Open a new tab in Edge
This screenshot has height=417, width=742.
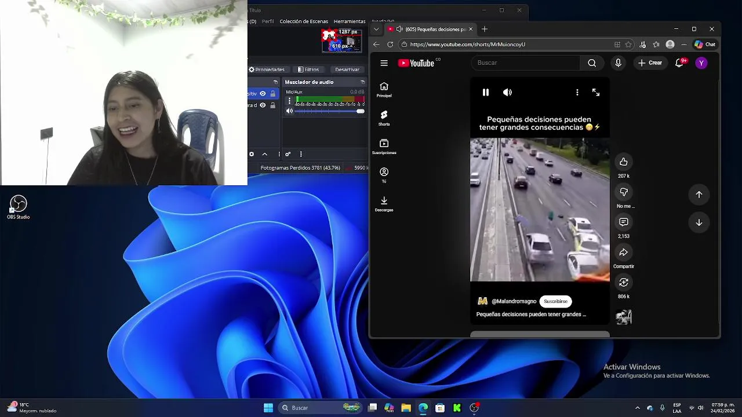coord(485,29)
